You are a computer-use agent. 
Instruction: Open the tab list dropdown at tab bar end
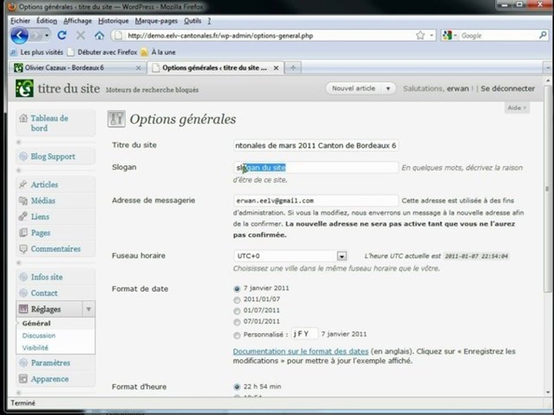548,67
